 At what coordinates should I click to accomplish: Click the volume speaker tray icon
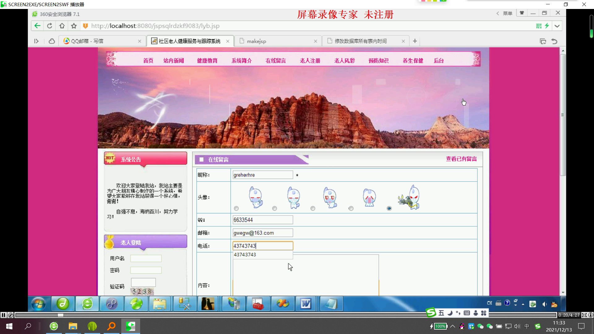[517, 326]
